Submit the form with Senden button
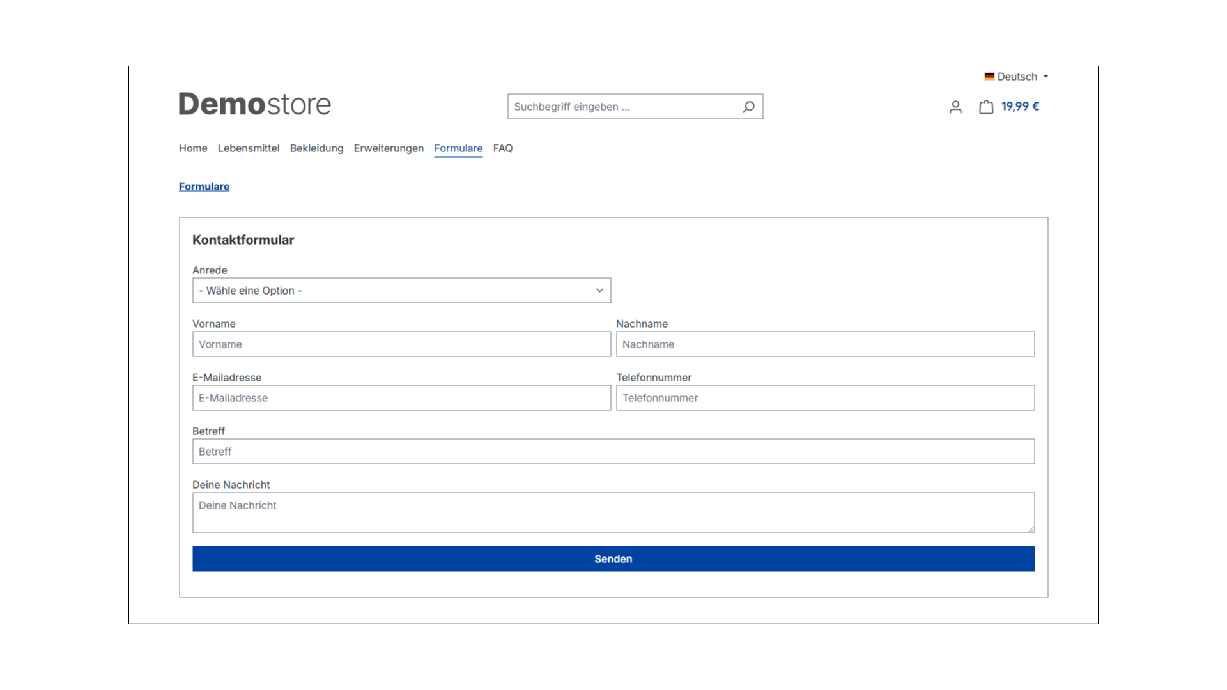This screenshot has height=690, width=1227. click(x=613, y=559)
